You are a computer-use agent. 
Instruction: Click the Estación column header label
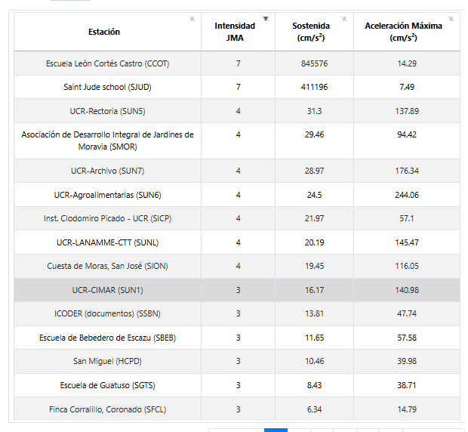[x=104, y=32]
